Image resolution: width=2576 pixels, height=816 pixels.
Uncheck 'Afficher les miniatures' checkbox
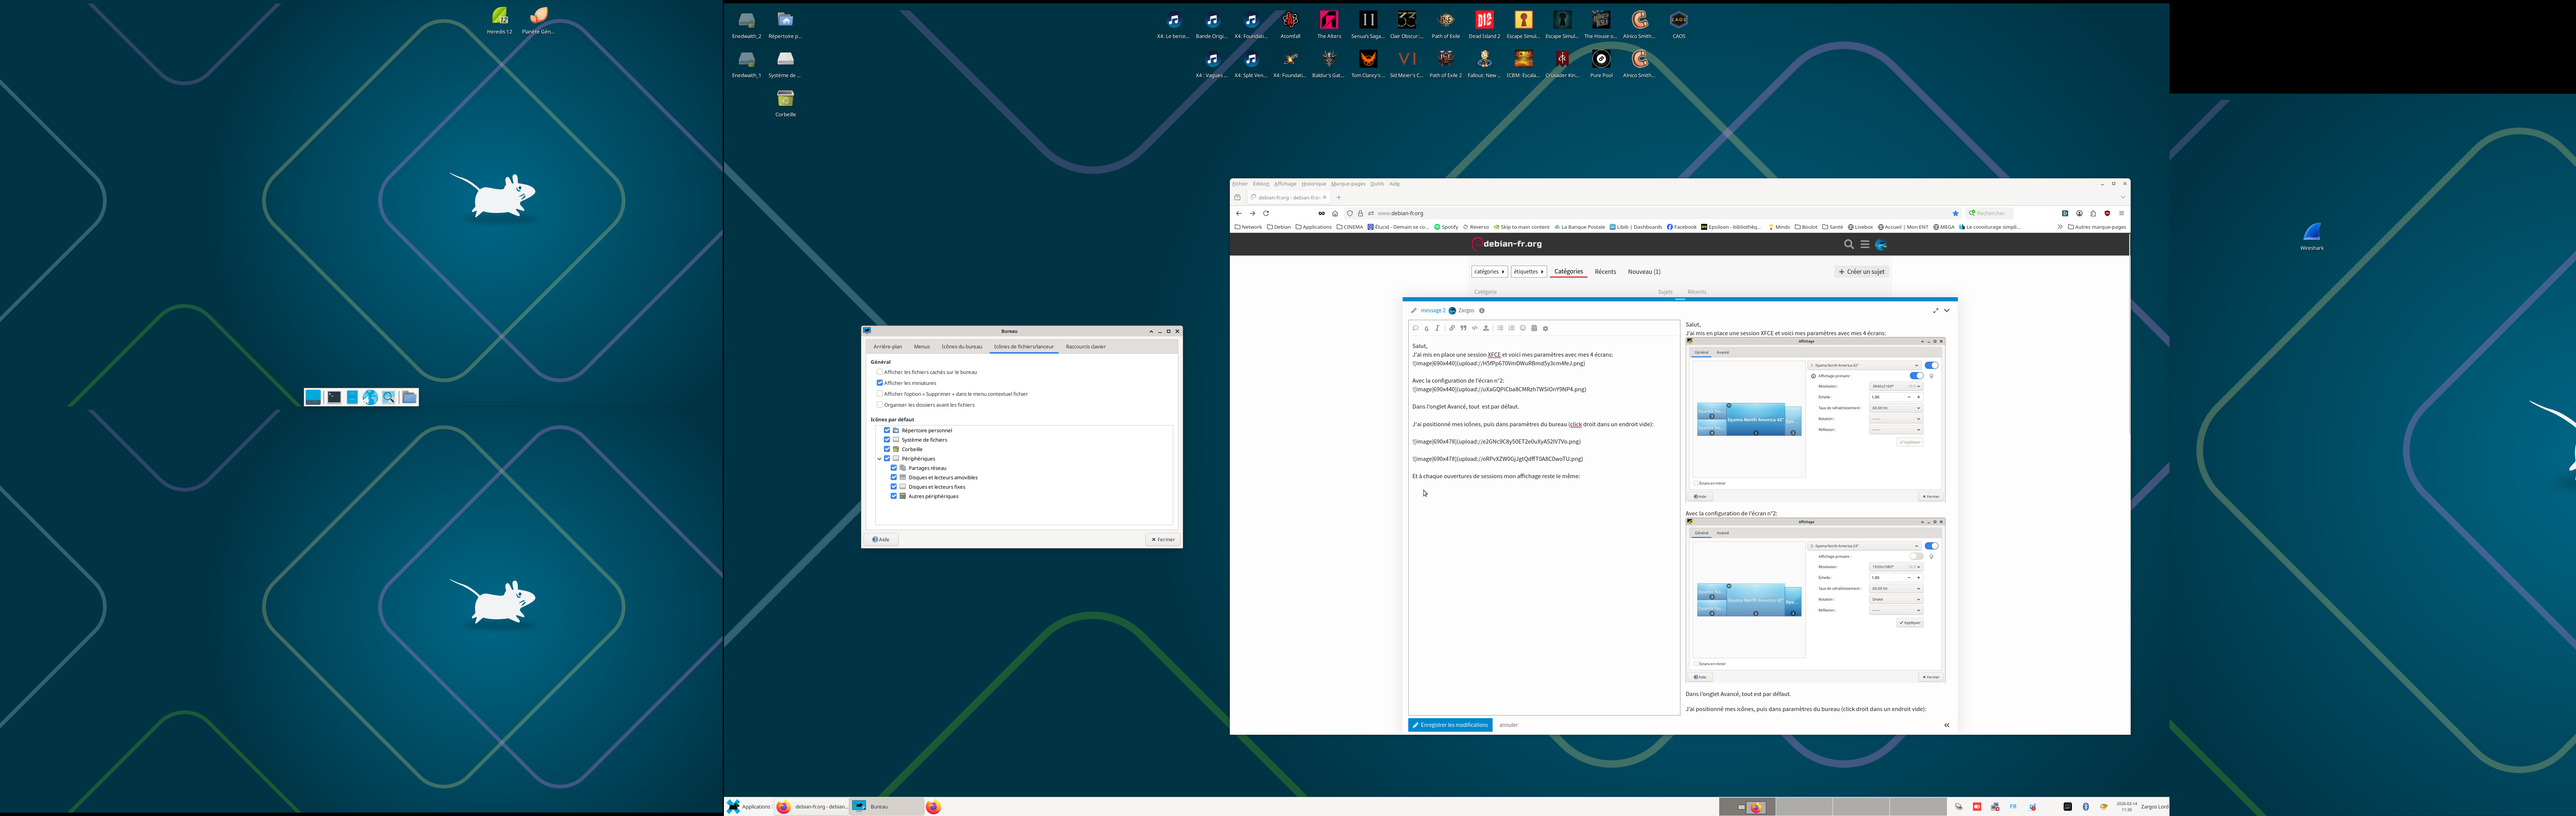(x=880, y=383)
